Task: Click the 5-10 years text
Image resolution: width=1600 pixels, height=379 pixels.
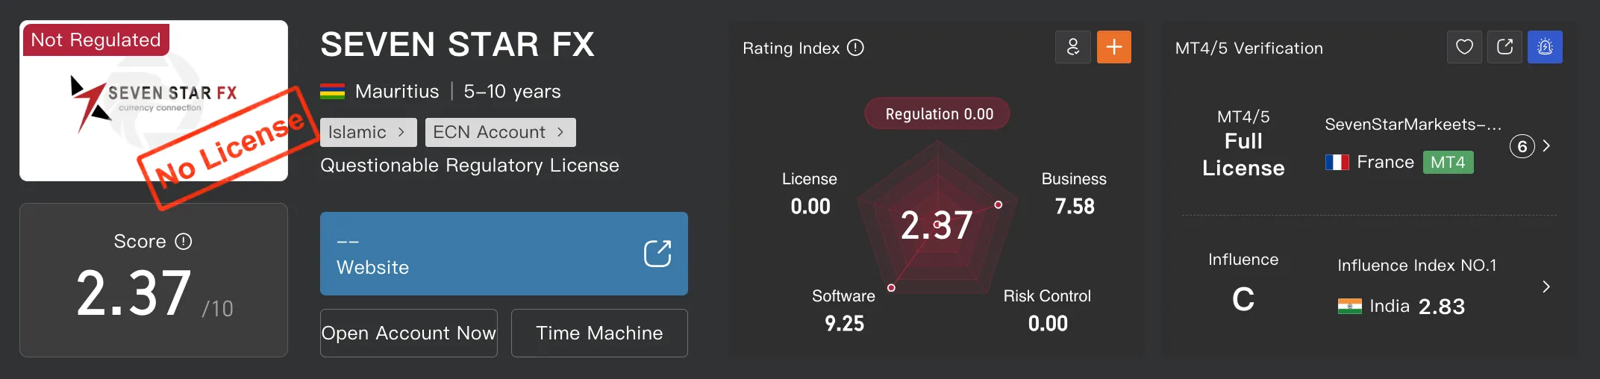Action: tap(512, 92)
